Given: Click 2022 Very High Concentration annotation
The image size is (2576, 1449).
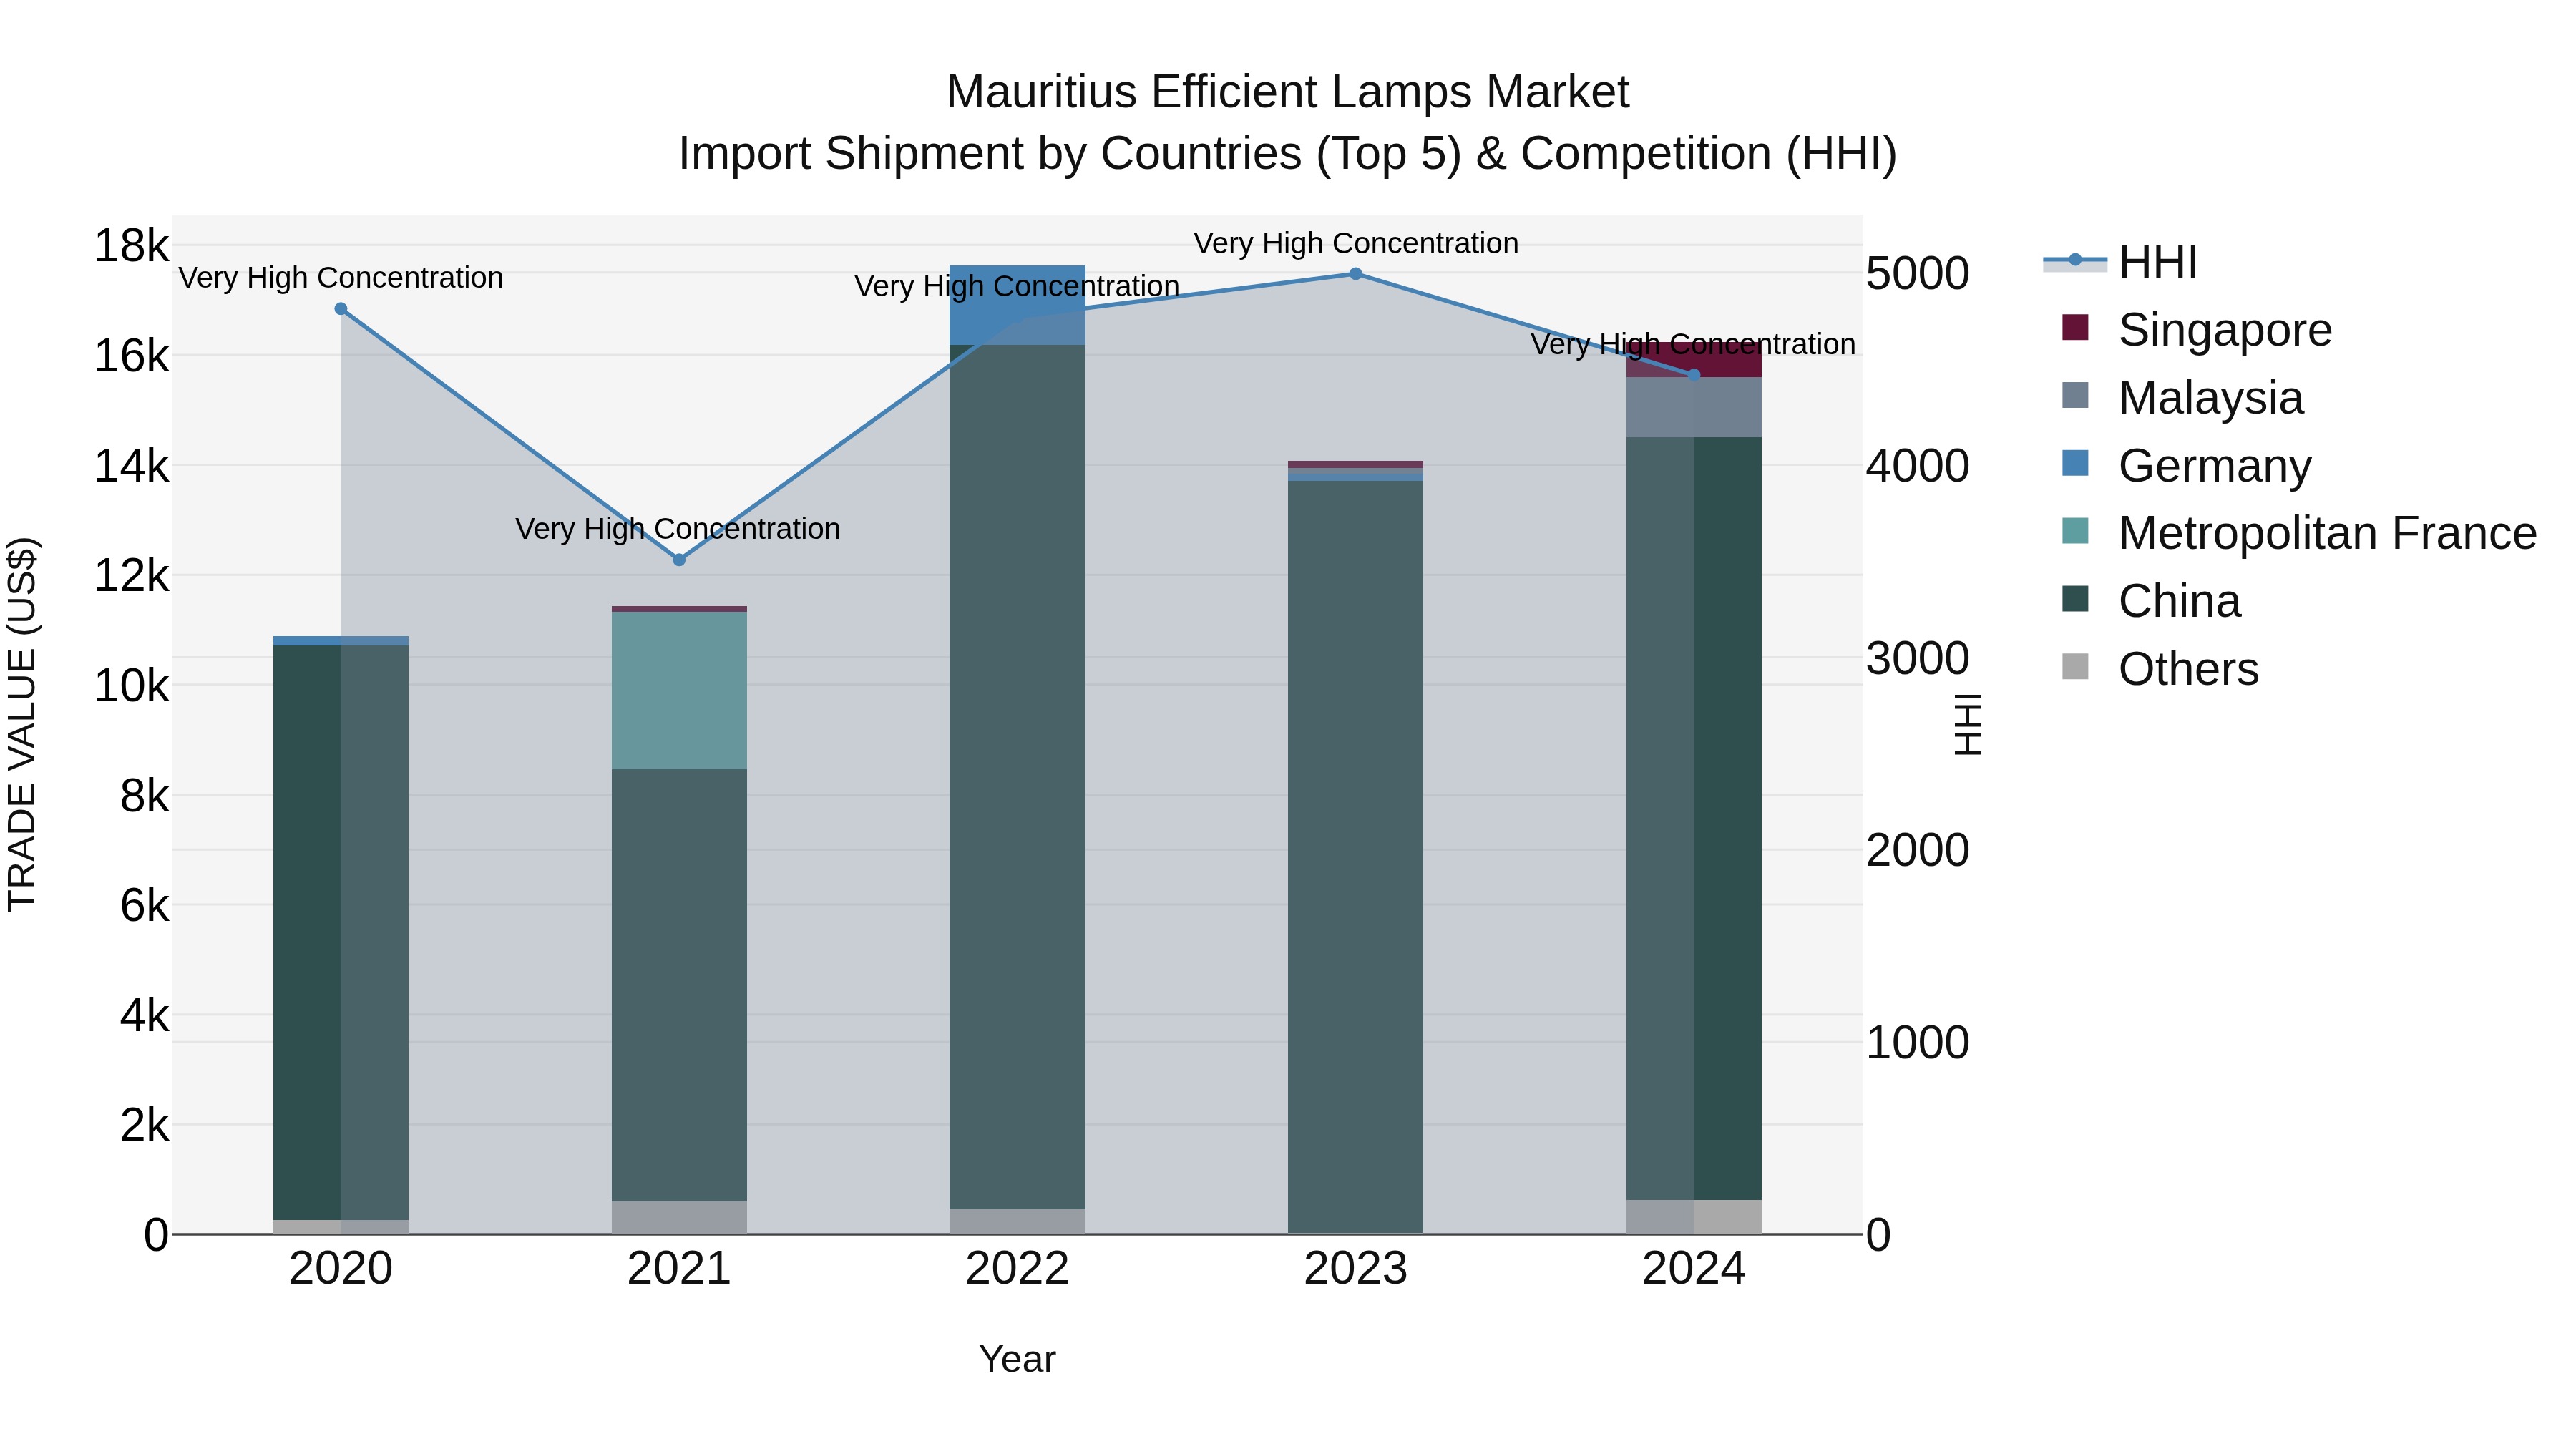Looking at the screenshot, I should pos(1017,286).
